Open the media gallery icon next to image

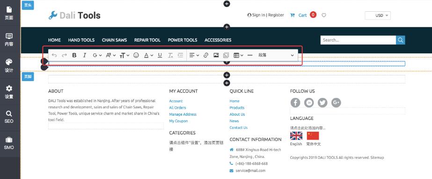pos(226,55)
